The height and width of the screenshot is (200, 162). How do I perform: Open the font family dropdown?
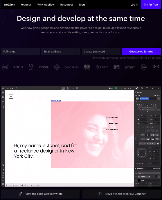(x=149, y=173)
